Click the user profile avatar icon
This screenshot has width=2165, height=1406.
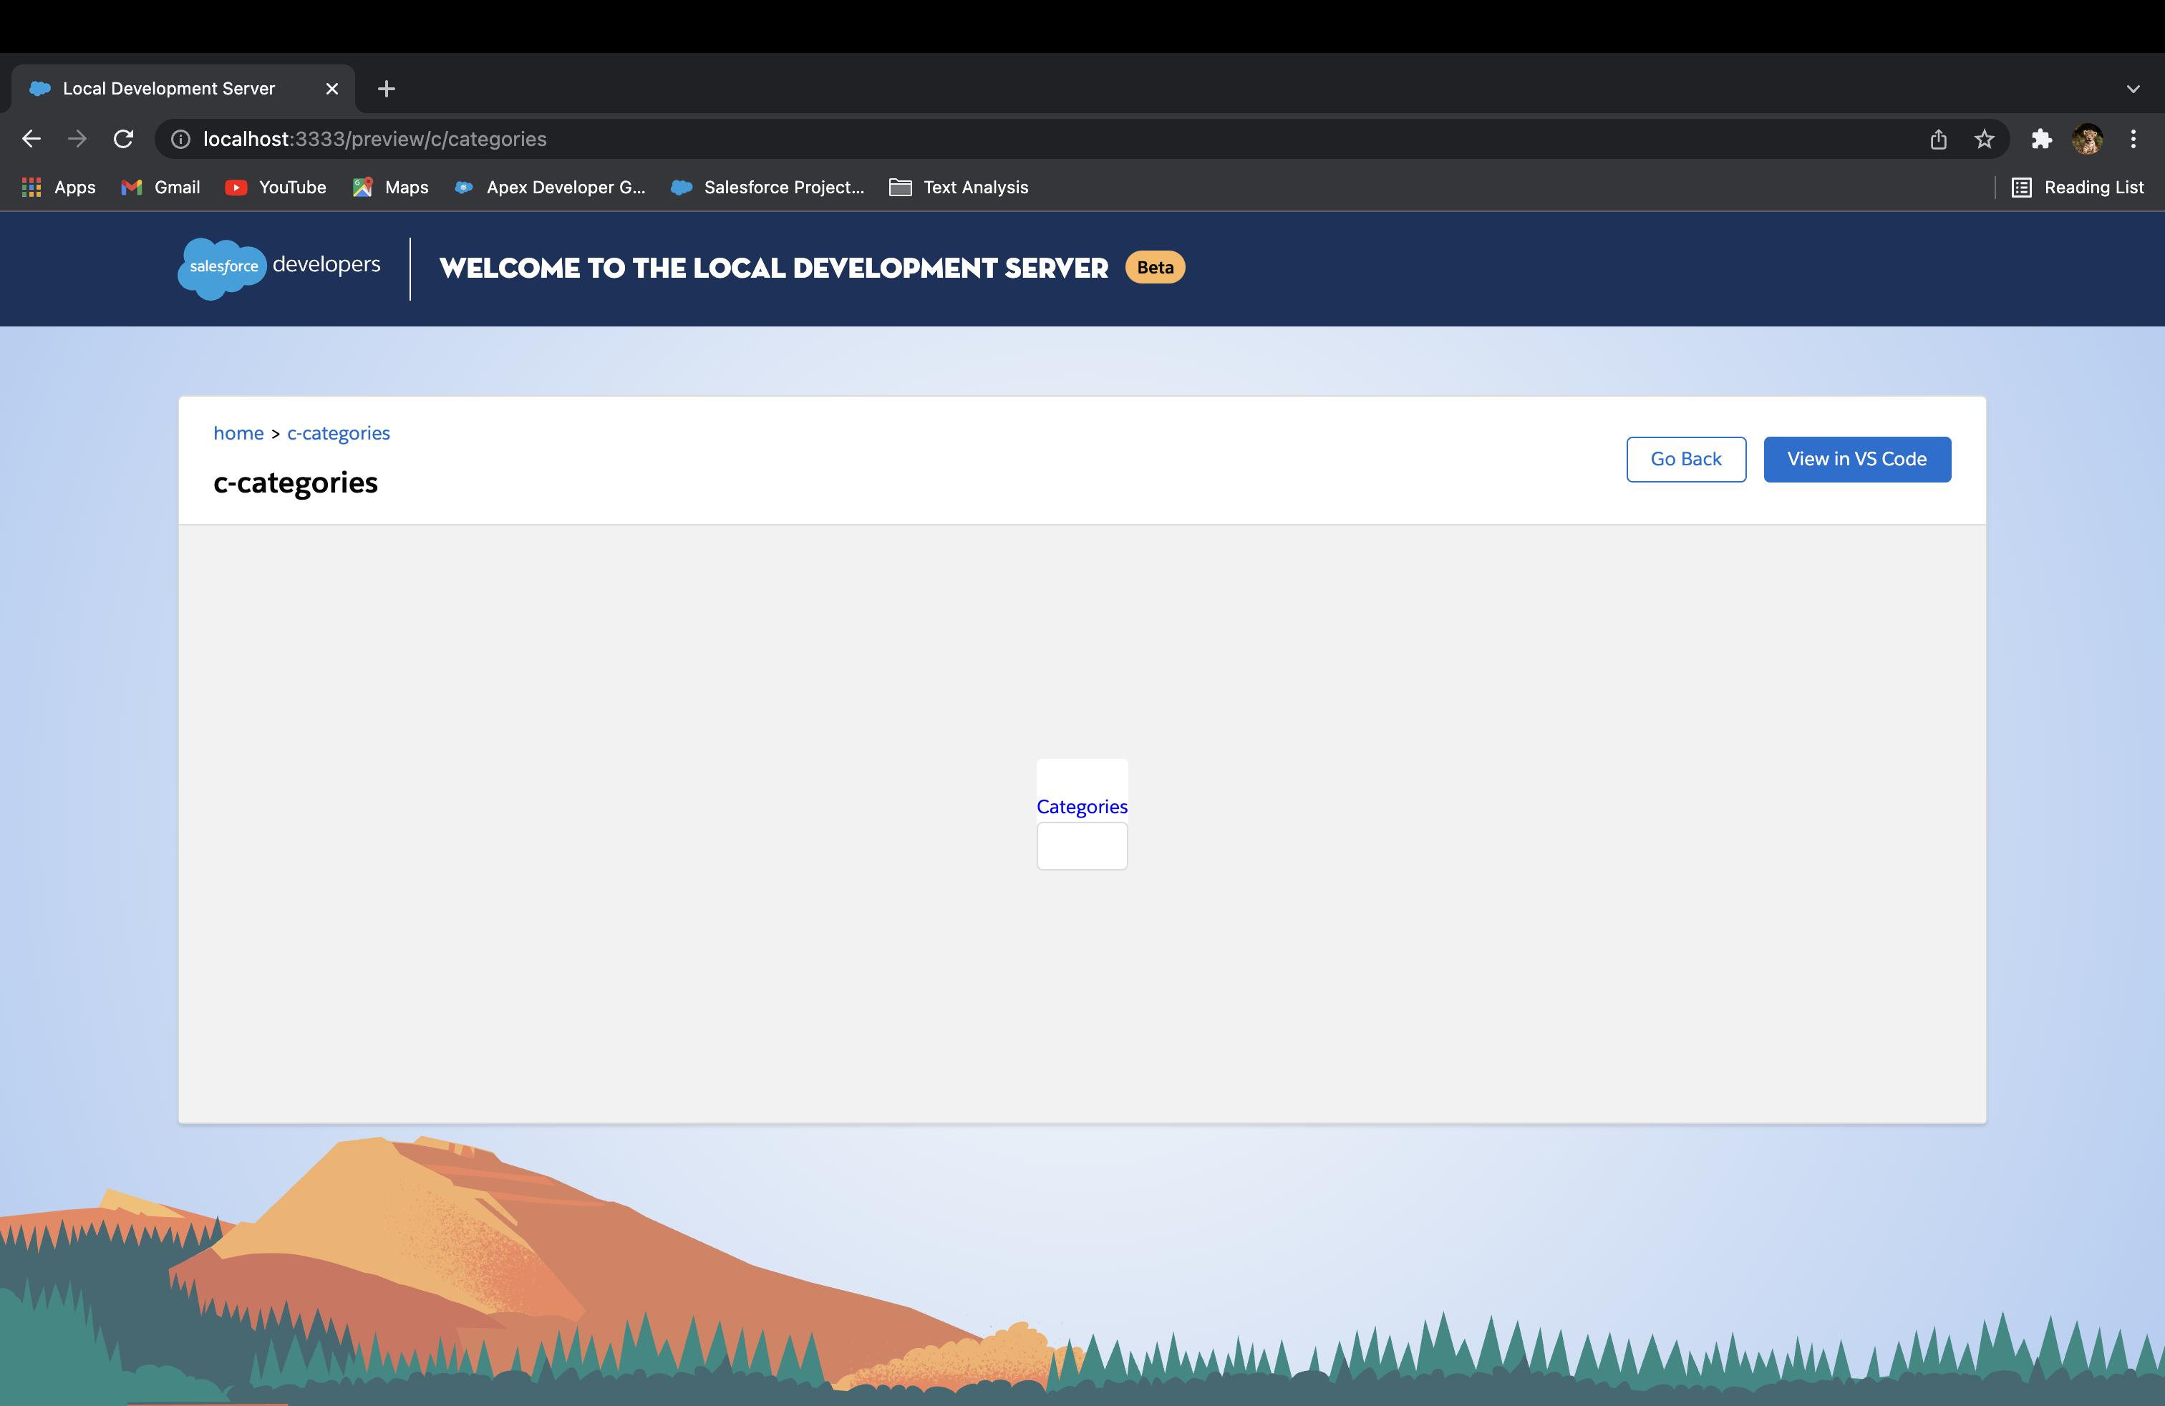pyautogui.click(x=2086, y=139)
